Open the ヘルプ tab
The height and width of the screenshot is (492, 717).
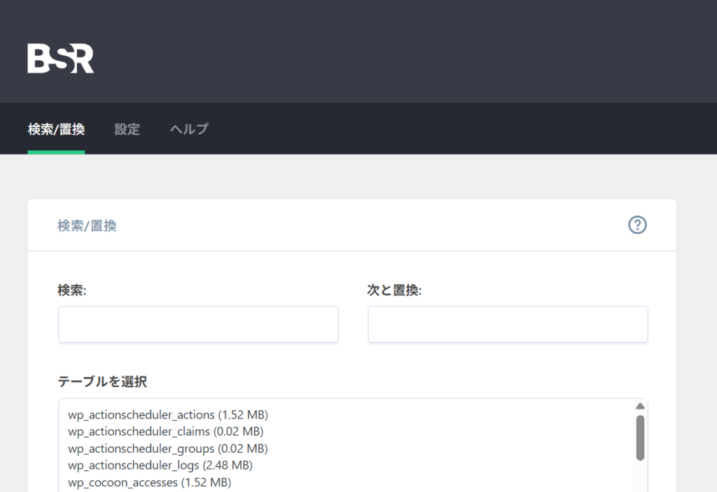click(189, 129)
